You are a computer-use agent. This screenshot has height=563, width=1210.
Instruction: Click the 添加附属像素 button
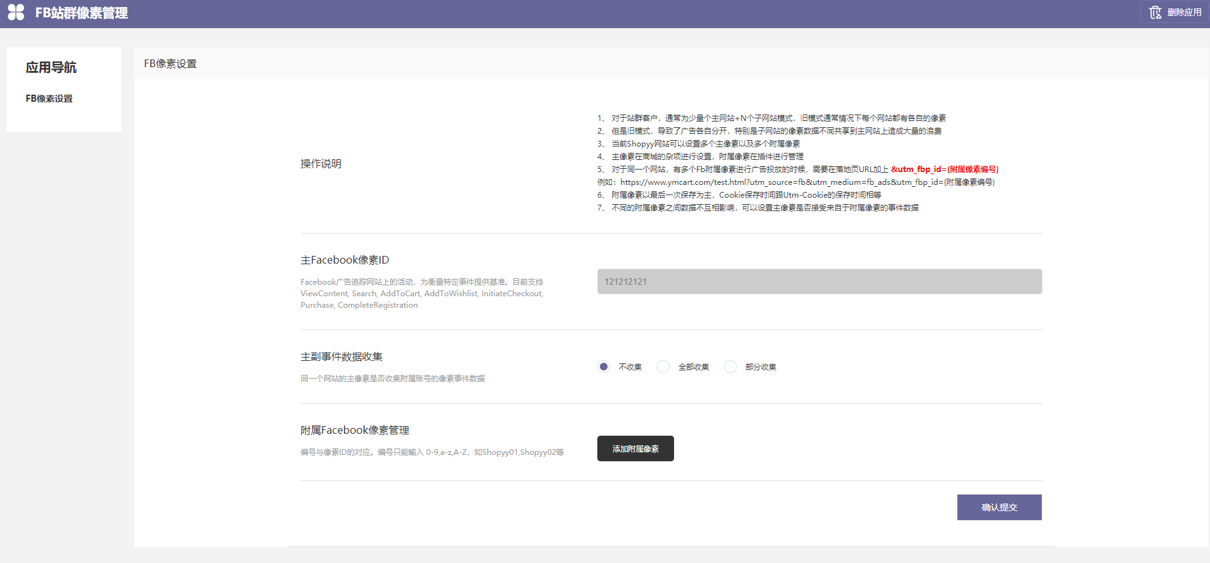635,448
